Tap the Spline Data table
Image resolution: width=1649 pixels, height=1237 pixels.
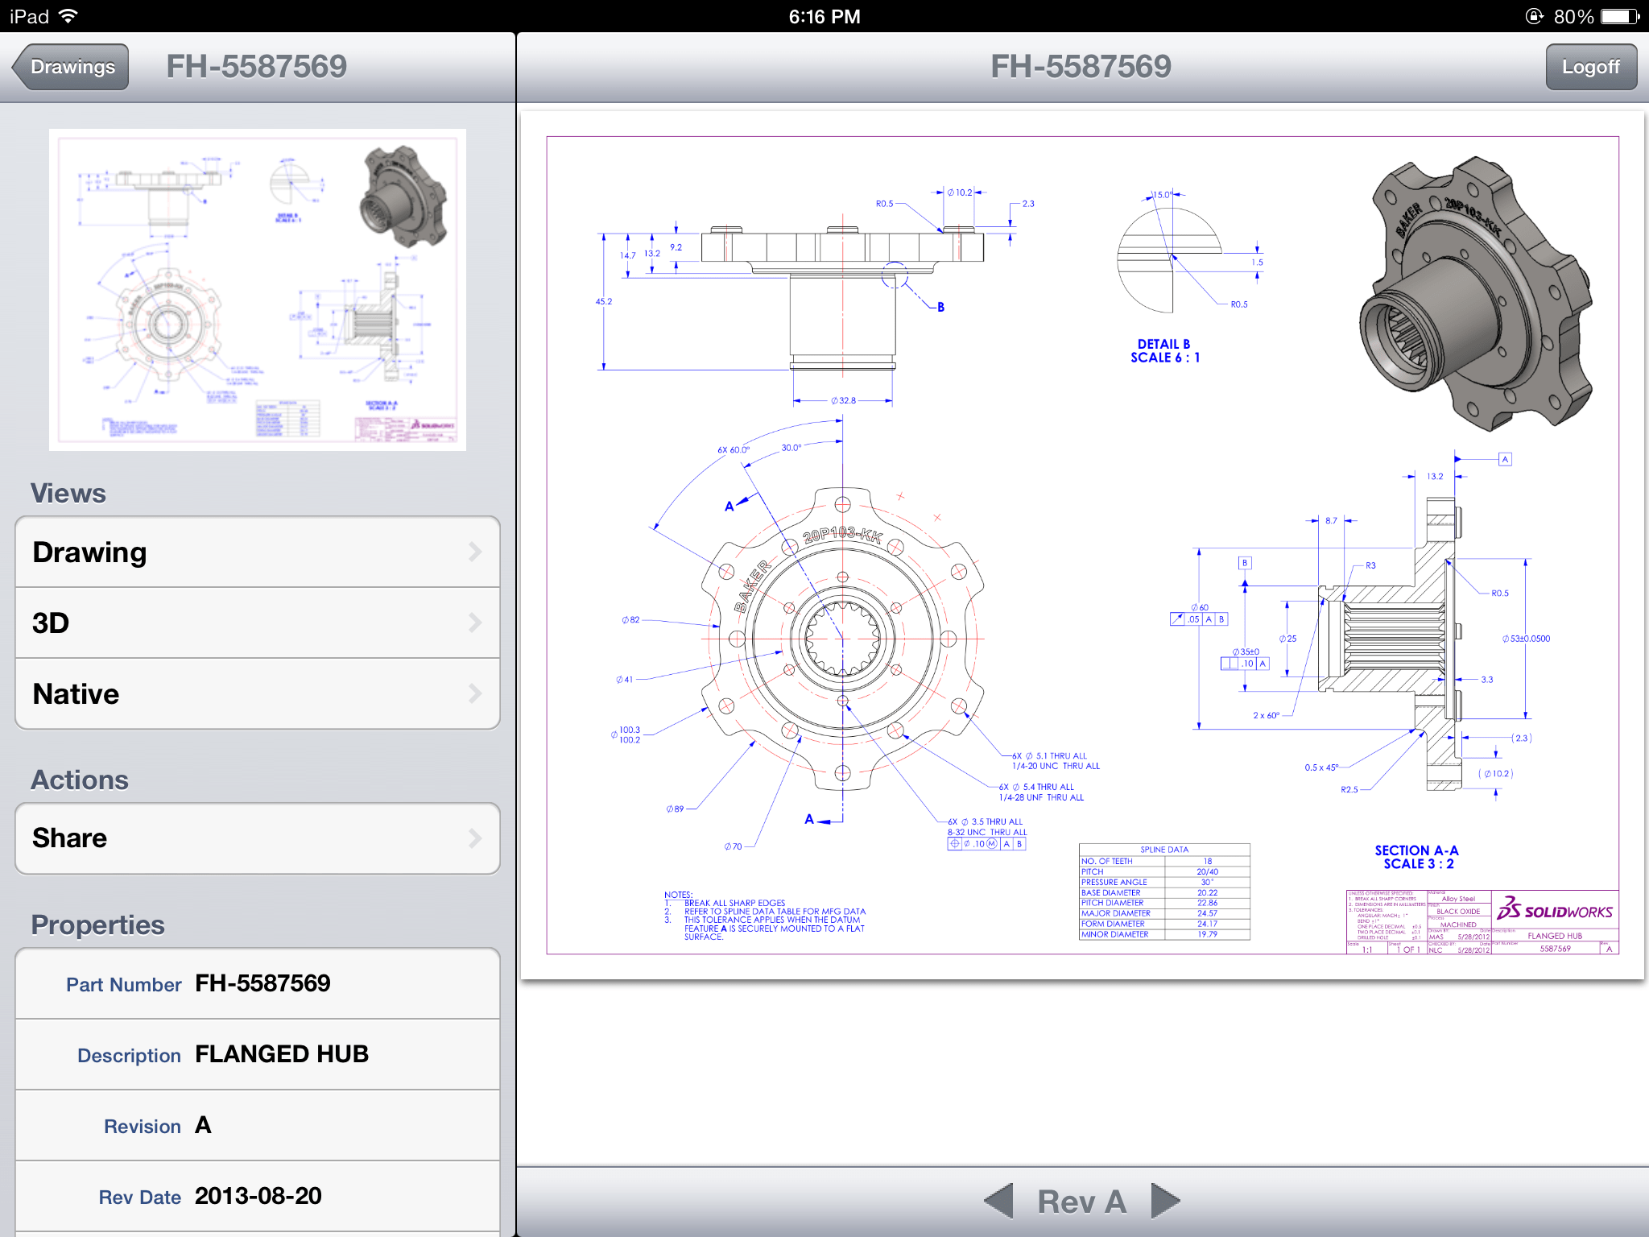coord(1164,892)
